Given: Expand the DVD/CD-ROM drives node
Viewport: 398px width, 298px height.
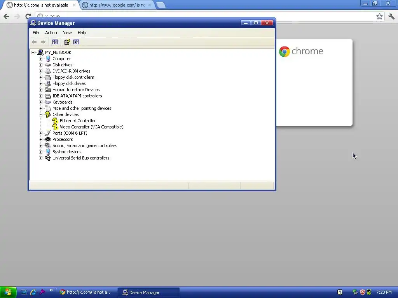Looking at the screenshot, I should tap(40, 71).
